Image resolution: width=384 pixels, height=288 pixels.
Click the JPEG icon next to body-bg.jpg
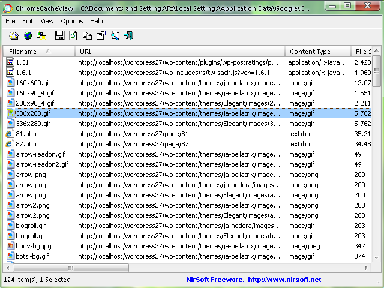point(10,246)
